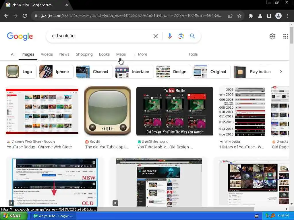The width and height of the screenshot is (294, 220).
Task: Open 'The old YouTube app i...' title link
Action: tap(107, 147)
